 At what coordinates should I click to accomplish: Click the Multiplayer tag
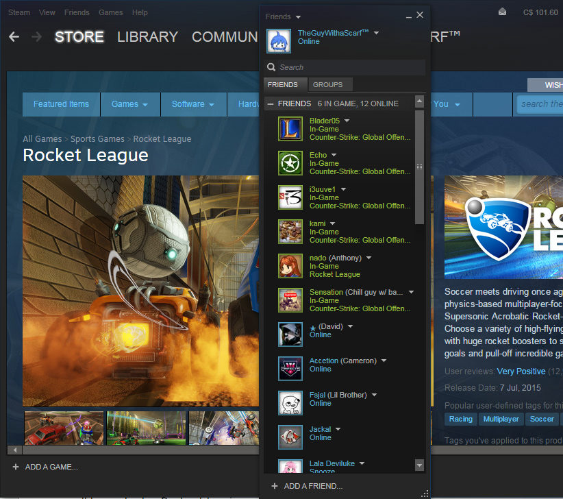pyautogui.click(x=501, y=419)
